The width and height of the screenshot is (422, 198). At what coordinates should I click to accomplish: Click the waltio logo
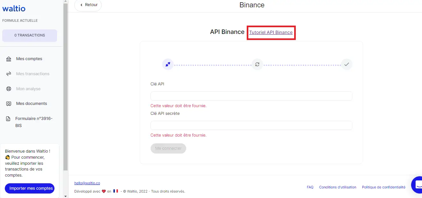[14, 9]
